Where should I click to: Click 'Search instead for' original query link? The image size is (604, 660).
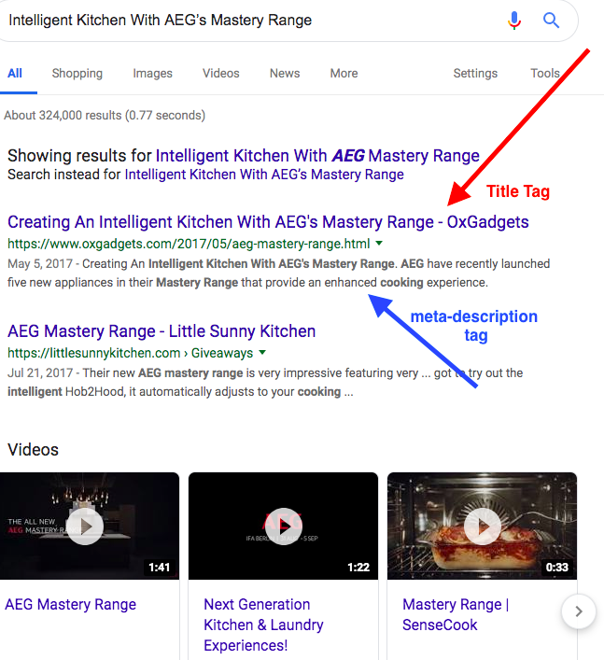(264, 175)
